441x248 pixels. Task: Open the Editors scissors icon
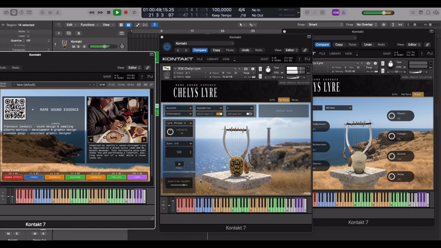[58, 12]
